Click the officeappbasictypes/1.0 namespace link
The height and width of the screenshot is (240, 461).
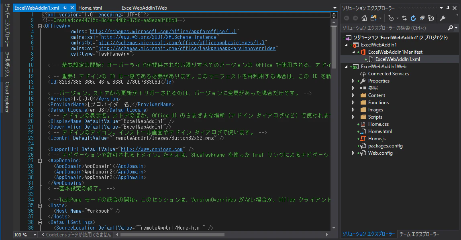point(182,43)
